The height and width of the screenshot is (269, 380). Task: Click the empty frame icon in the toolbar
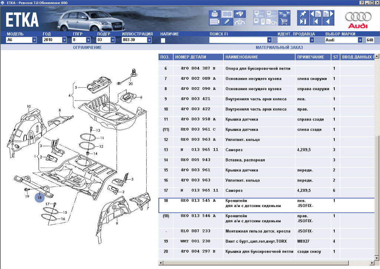coord(227,14)
